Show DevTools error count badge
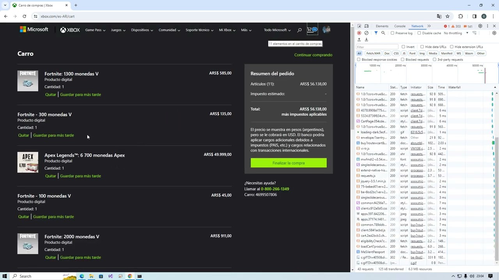This screenshot has height=280, width=499. click(x=447, y=26)
